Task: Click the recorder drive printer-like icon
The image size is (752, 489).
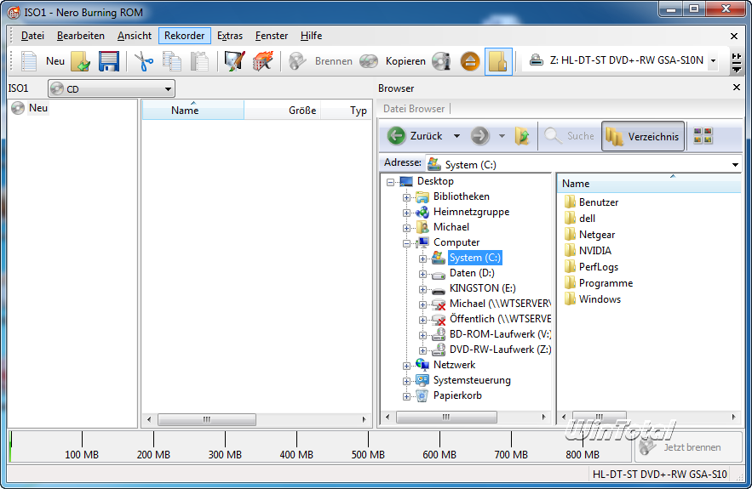Action: click(536, 60)
